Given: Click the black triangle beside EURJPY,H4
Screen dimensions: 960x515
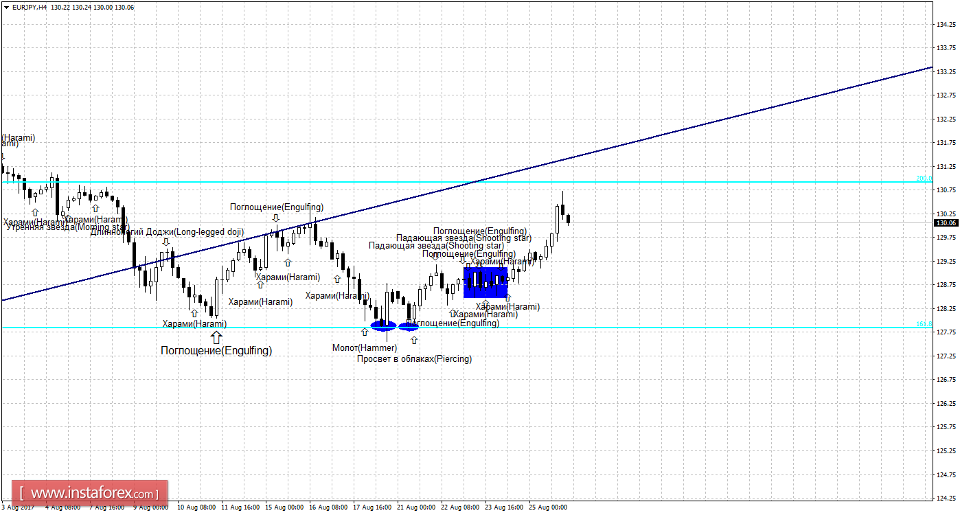Looking at the screenshot, I should [6, 7].
